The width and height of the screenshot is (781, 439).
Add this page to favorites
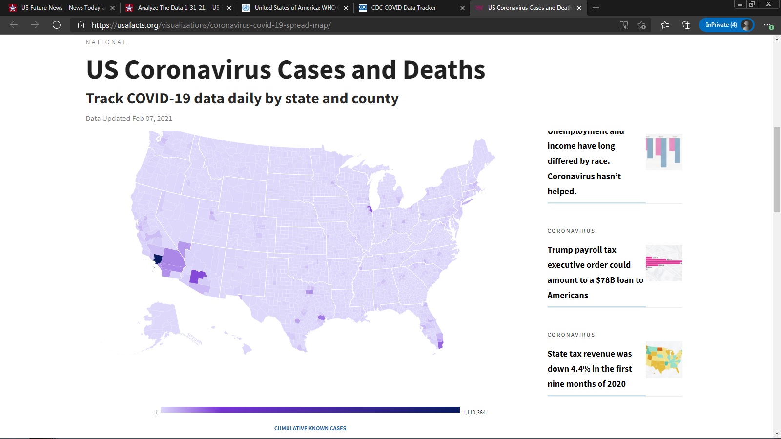coord(641,25)
